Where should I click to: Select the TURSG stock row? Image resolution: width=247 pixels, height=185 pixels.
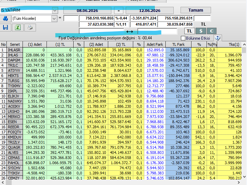121,81
